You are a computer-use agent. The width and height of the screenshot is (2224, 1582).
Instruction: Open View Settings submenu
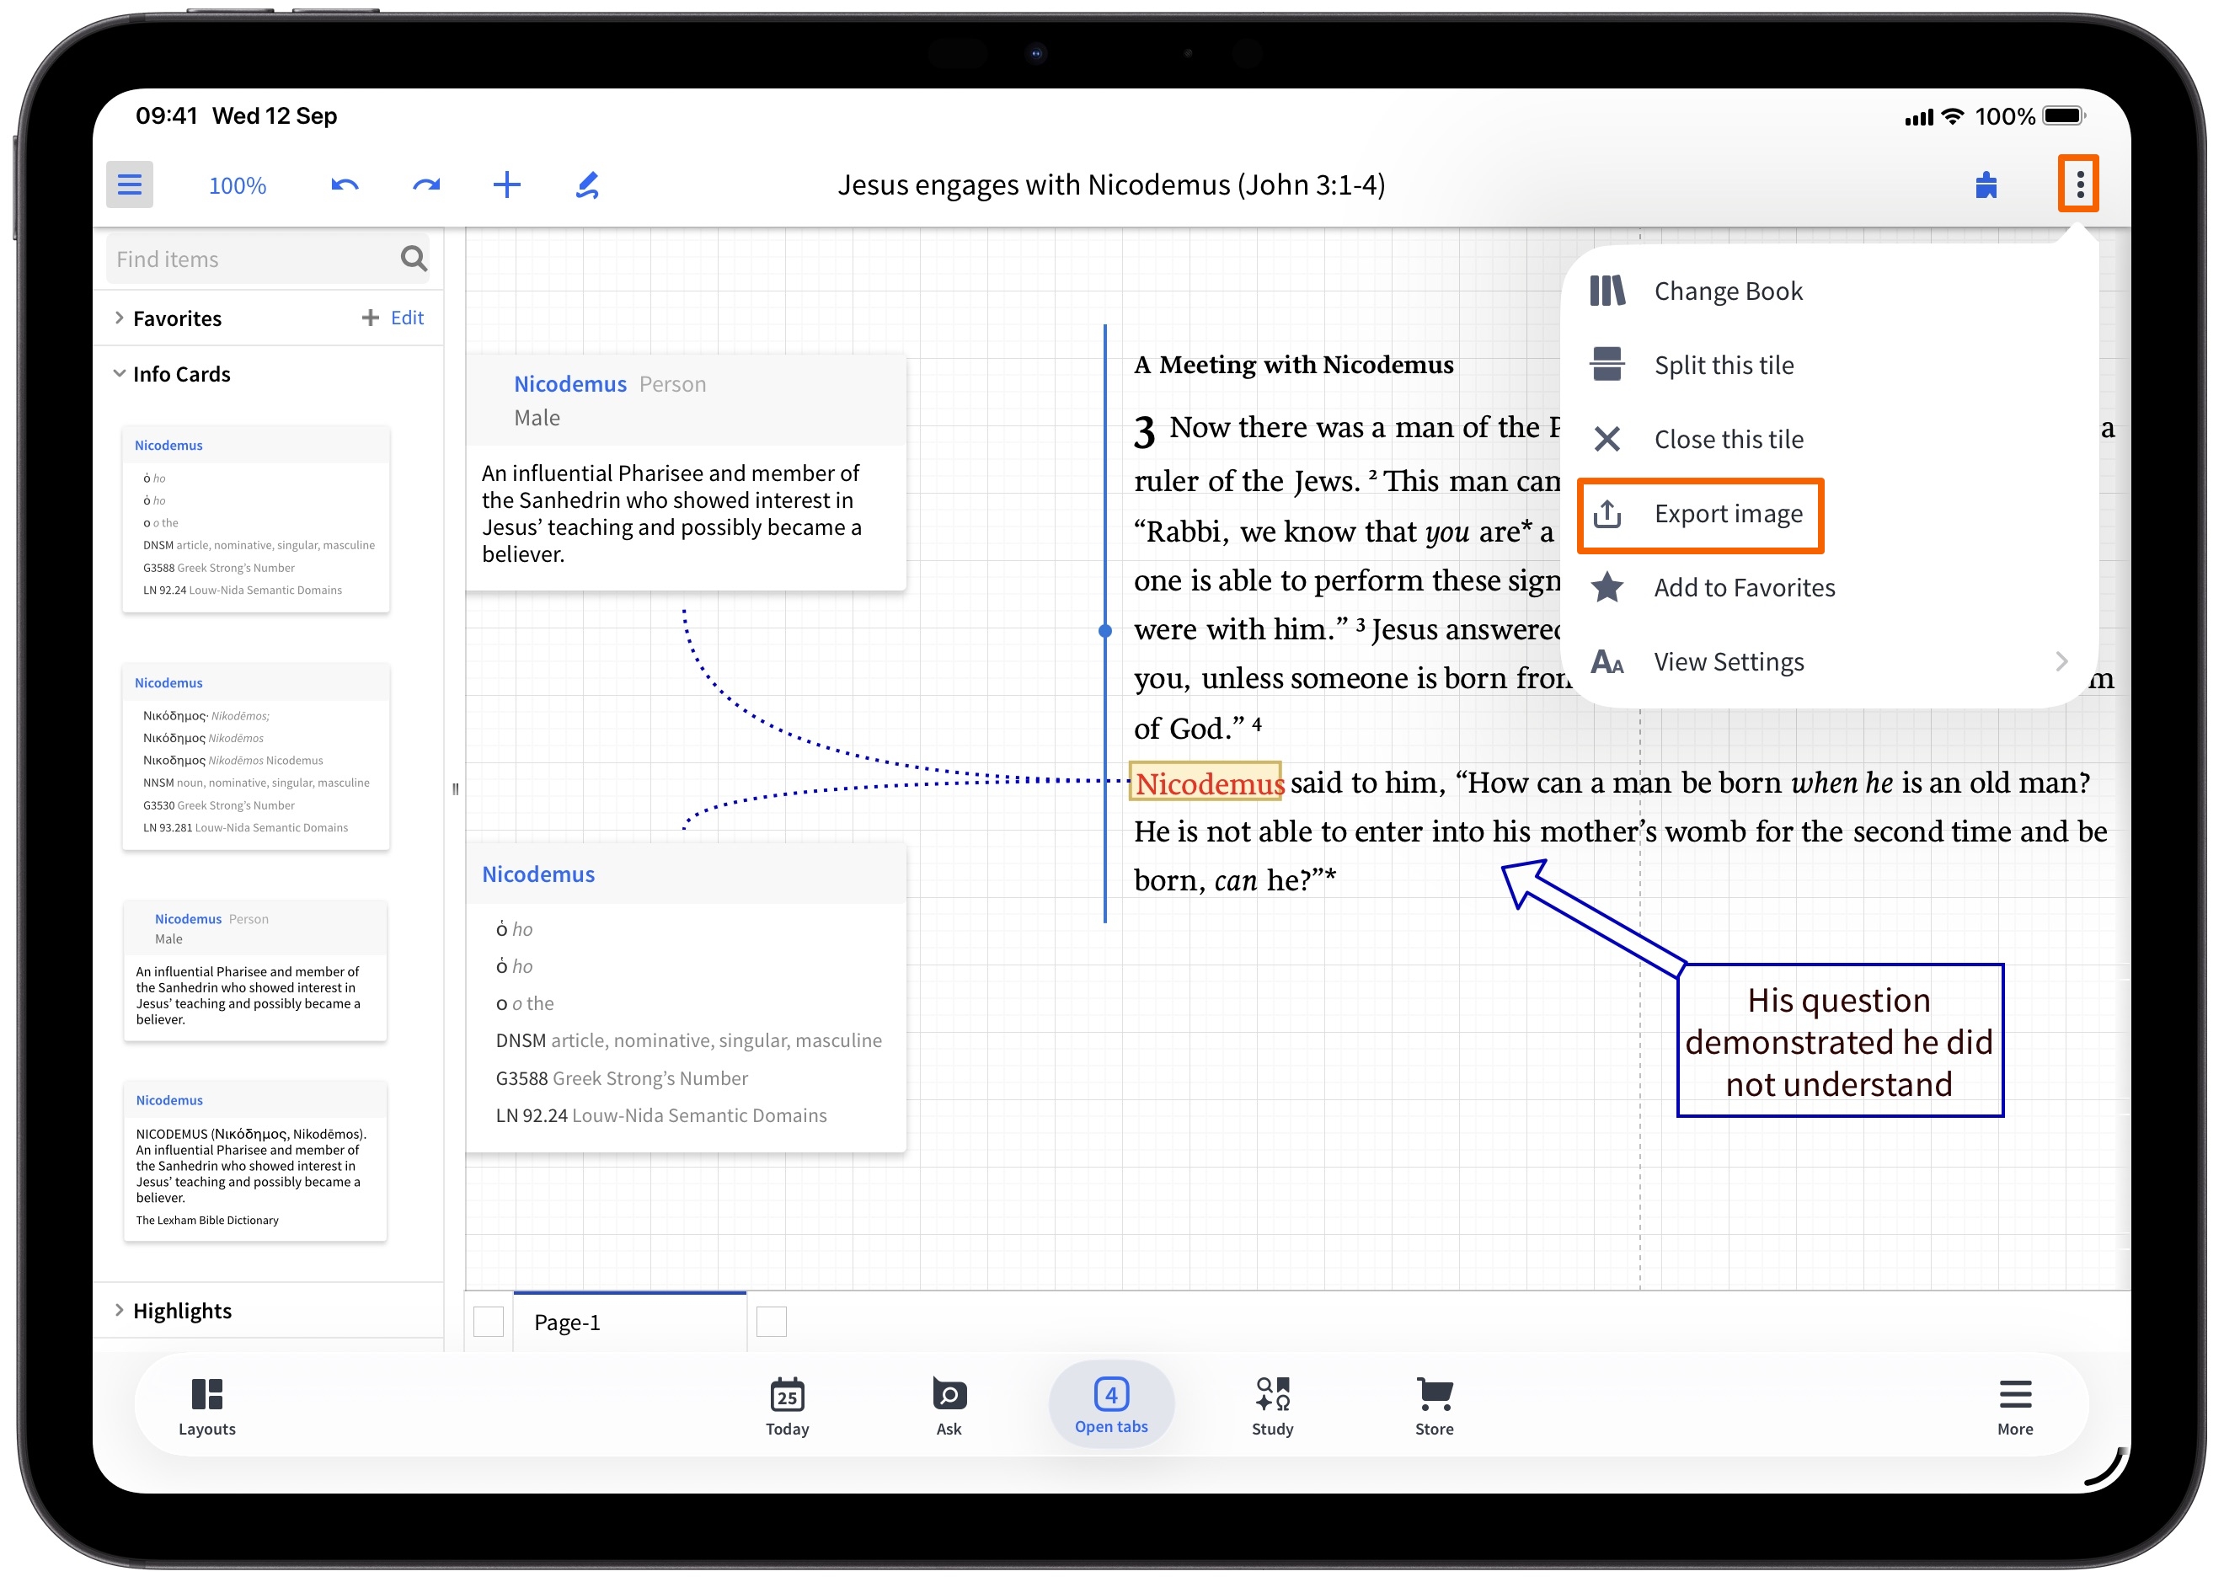pos(1827,661)
